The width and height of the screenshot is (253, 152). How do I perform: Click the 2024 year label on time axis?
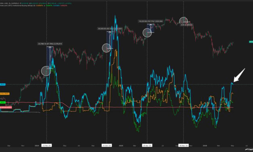point(37,146)
